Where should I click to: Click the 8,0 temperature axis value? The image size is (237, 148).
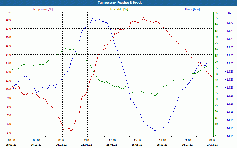pos(9,107)
